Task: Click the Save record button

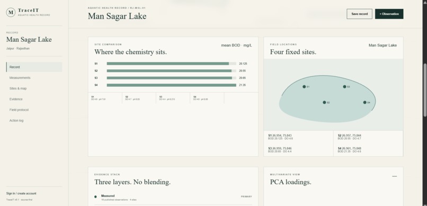Action: (x=360, y=14)
